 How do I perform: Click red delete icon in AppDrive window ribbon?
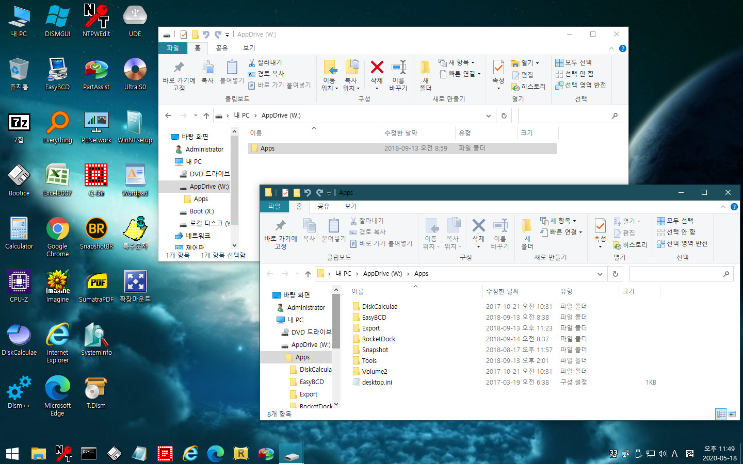tap(377, 67)
